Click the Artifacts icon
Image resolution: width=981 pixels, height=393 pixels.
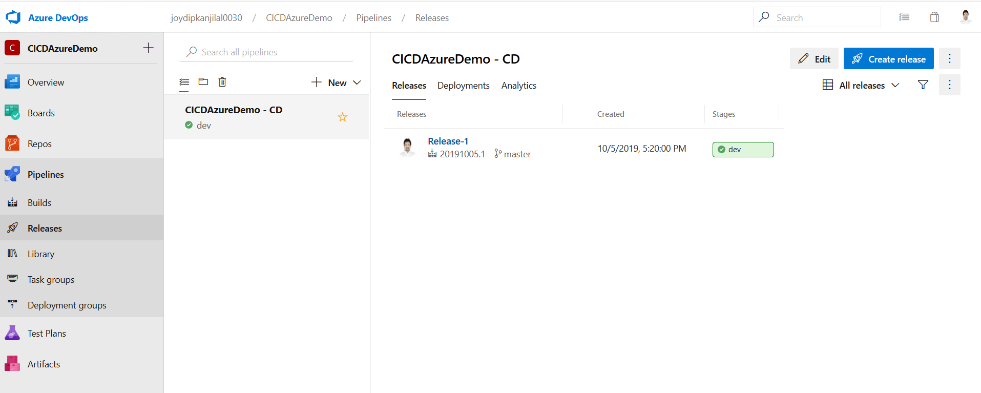click(x=12, y=363)
